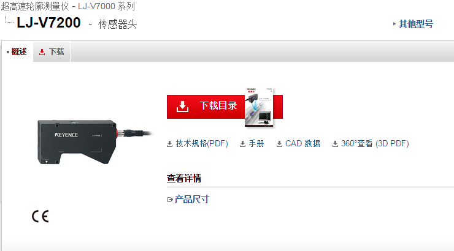Click the red download icon in 下载 tab
This screenshot has height=251, width=454.
[42, 52]
